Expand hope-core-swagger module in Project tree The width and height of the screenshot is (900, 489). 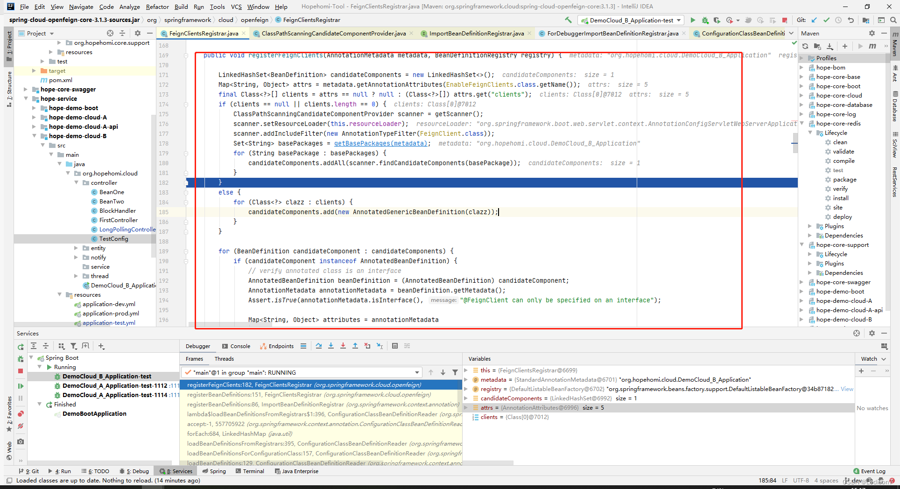tap(26, 89)
